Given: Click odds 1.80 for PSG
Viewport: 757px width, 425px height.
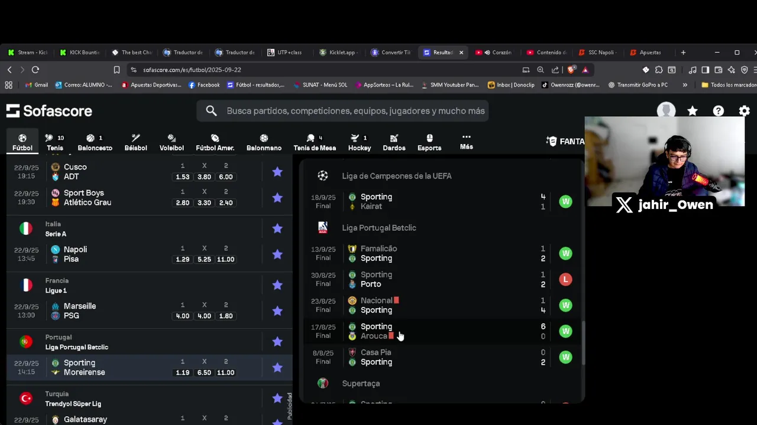Looking at the screenshot, I should (225, 316).
